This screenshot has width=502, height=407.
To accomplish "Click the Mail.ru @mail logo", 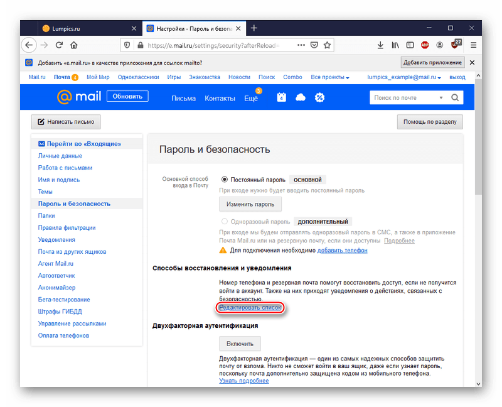I will [80, 97].
